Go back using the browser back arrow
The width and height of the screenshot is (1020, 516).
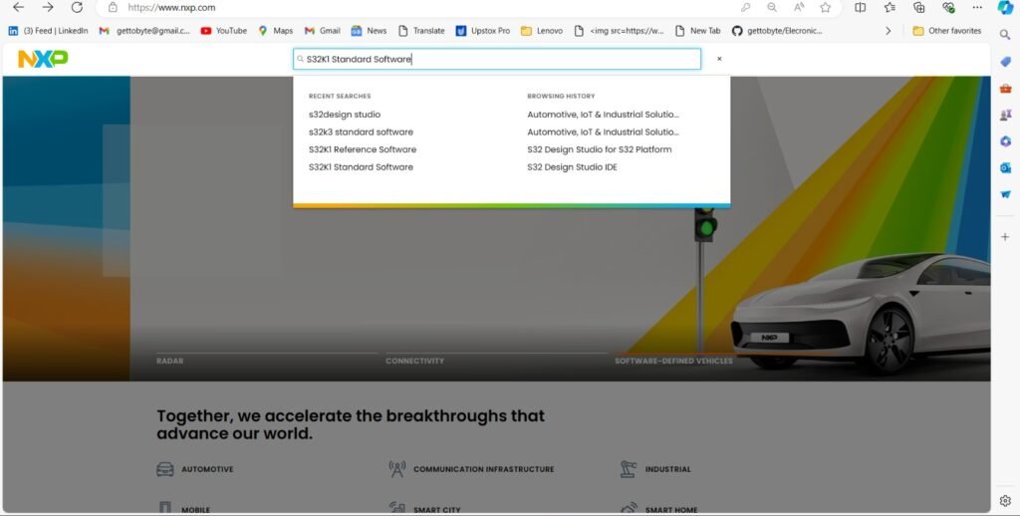coord(18,7)
